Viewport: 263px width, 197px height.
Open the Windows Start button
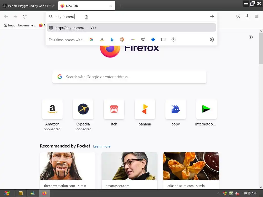coord(7,193)
